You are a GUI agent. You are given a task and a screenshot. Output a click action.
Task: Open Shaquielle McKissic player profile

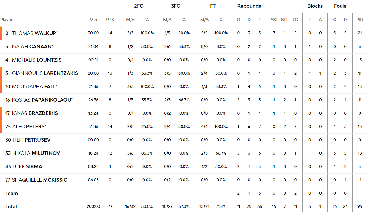click(x=40, y=180)
